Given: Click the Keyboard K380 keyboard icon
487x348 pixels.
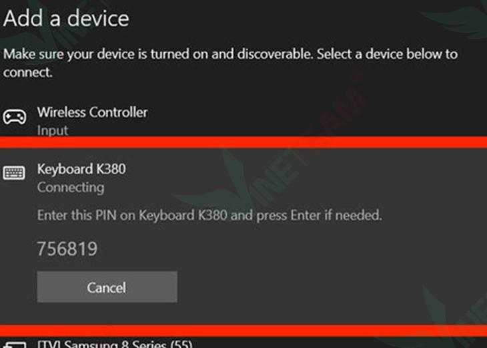Looking at the screenshot, I should click(x=14, y=172).
